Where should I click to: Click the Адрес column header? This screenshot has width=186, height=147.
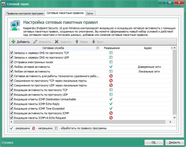[x=148, y=48]
